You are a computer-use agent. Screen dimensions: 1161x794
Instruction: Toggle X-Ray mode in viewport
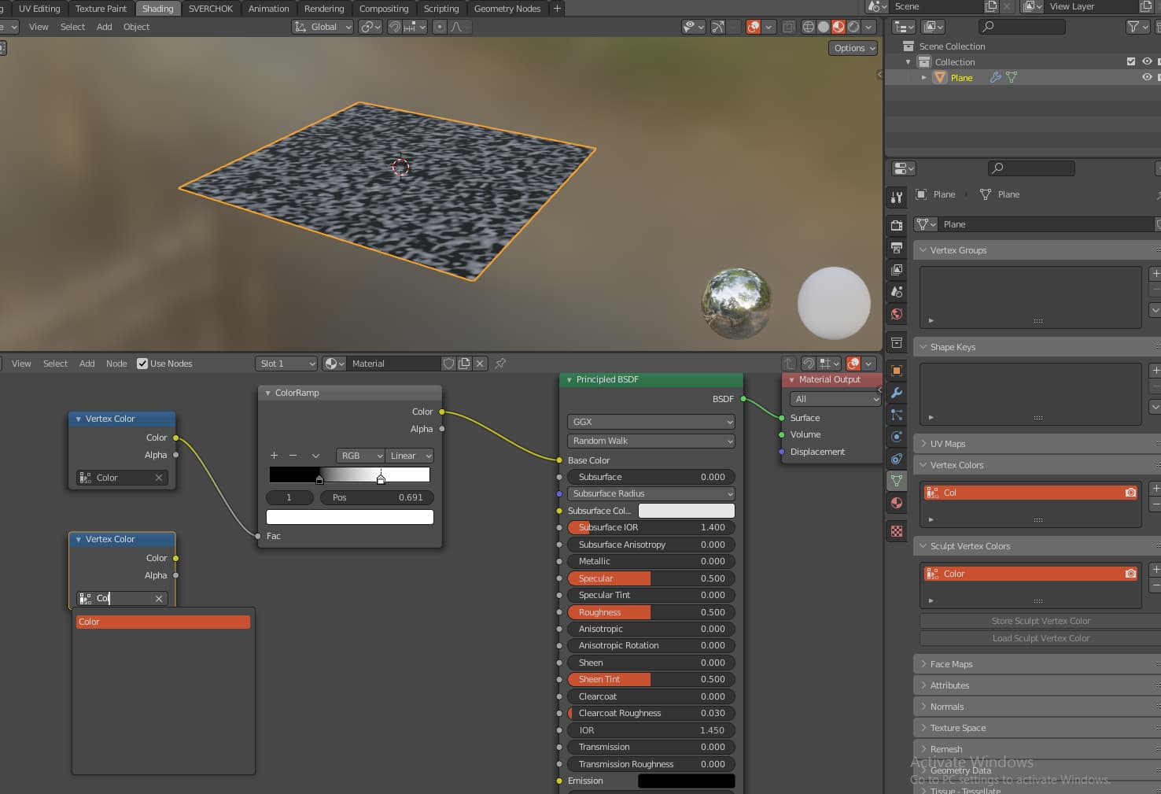pos(788,27)
